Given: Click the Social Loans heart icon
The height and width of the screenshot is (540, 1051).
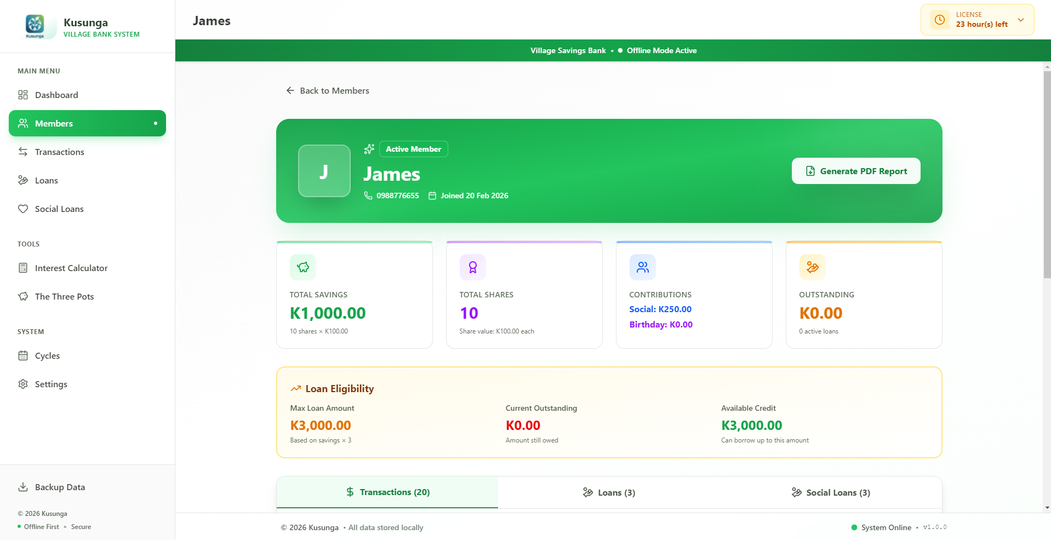Looking at the screenshot, I should pyautogui.click(x=23, y=209).
